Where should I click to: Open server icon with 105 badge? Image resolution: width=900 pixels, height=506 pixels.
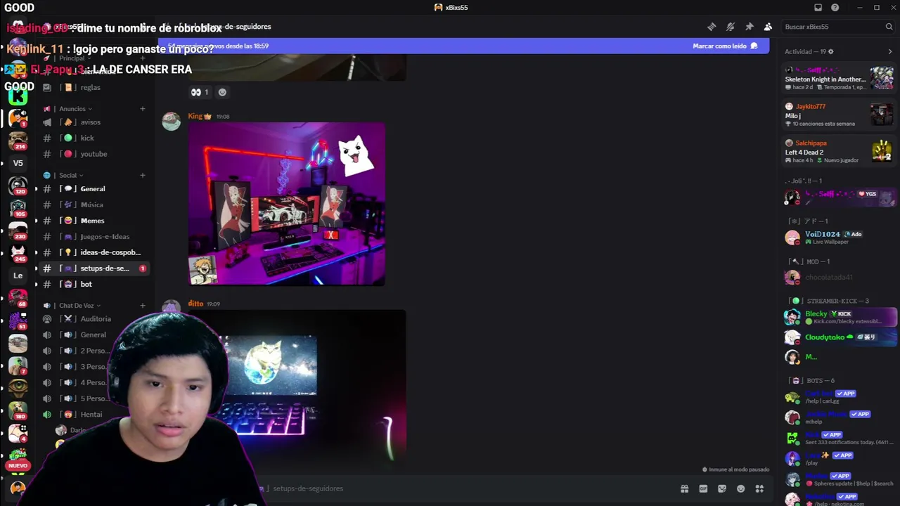18,208
